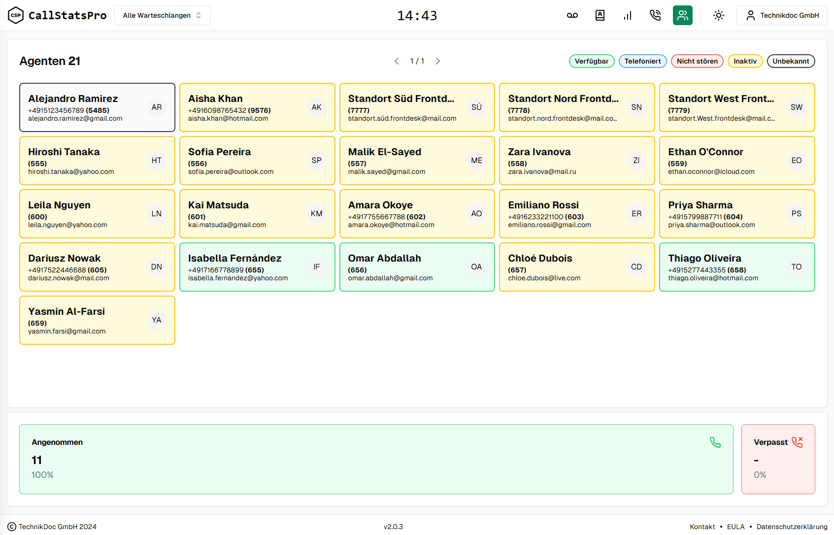Image resolution: width=834 pixels, height=535 pixels.
Task: Click the CallStatsPro logo icon
Action: click(x=16, y=15)
